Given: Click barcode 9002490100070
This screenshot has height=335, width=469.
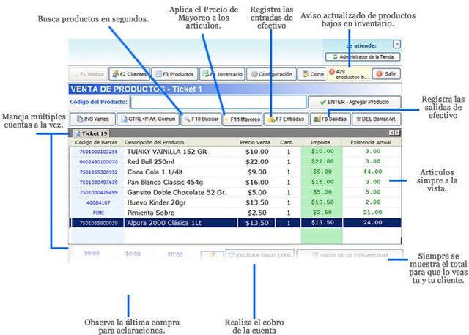Looking at the screenshot, I should (98, 162).
